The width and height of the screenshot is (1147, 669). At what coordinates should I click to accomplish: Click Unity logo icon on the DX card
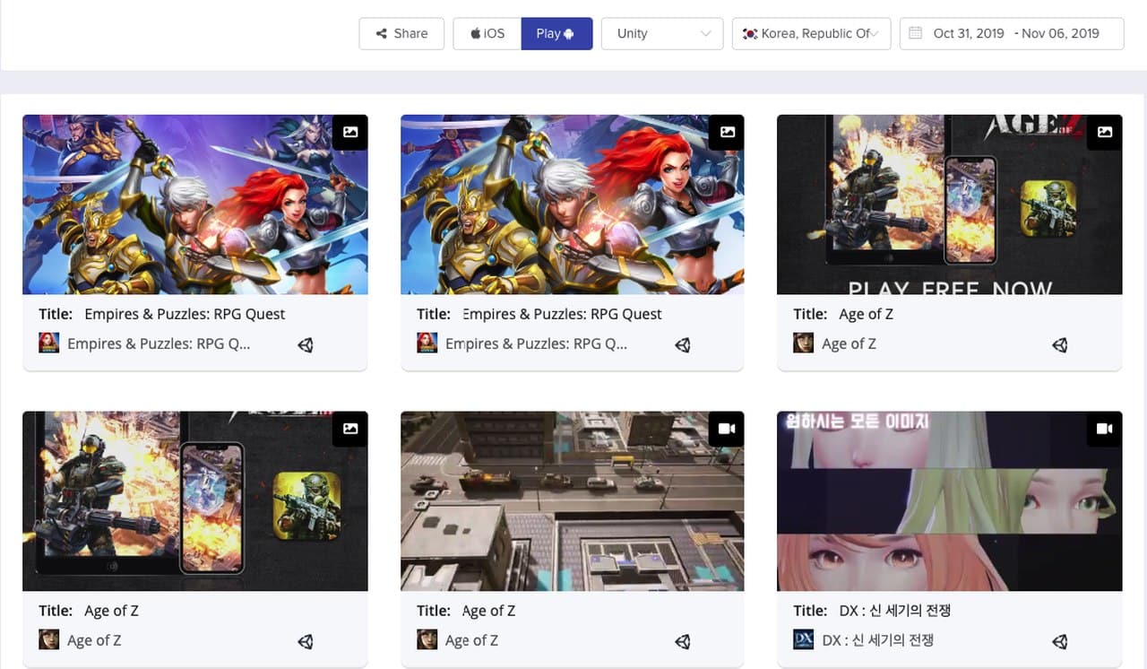1060,641
